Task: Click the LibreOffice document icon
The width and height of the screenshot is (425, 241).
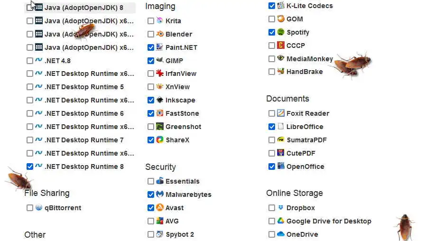Action: [x=281, y=126]
